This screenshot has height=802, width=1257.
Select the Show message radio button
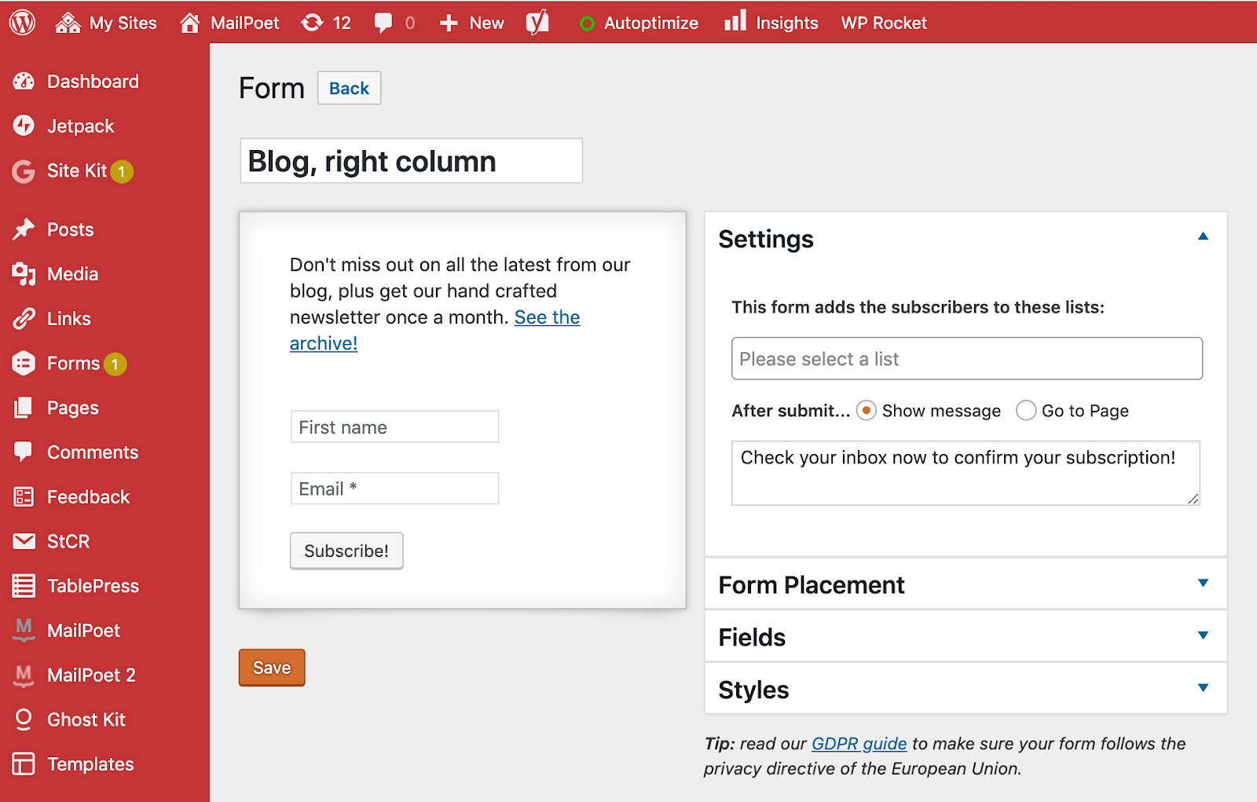point(866,411)
